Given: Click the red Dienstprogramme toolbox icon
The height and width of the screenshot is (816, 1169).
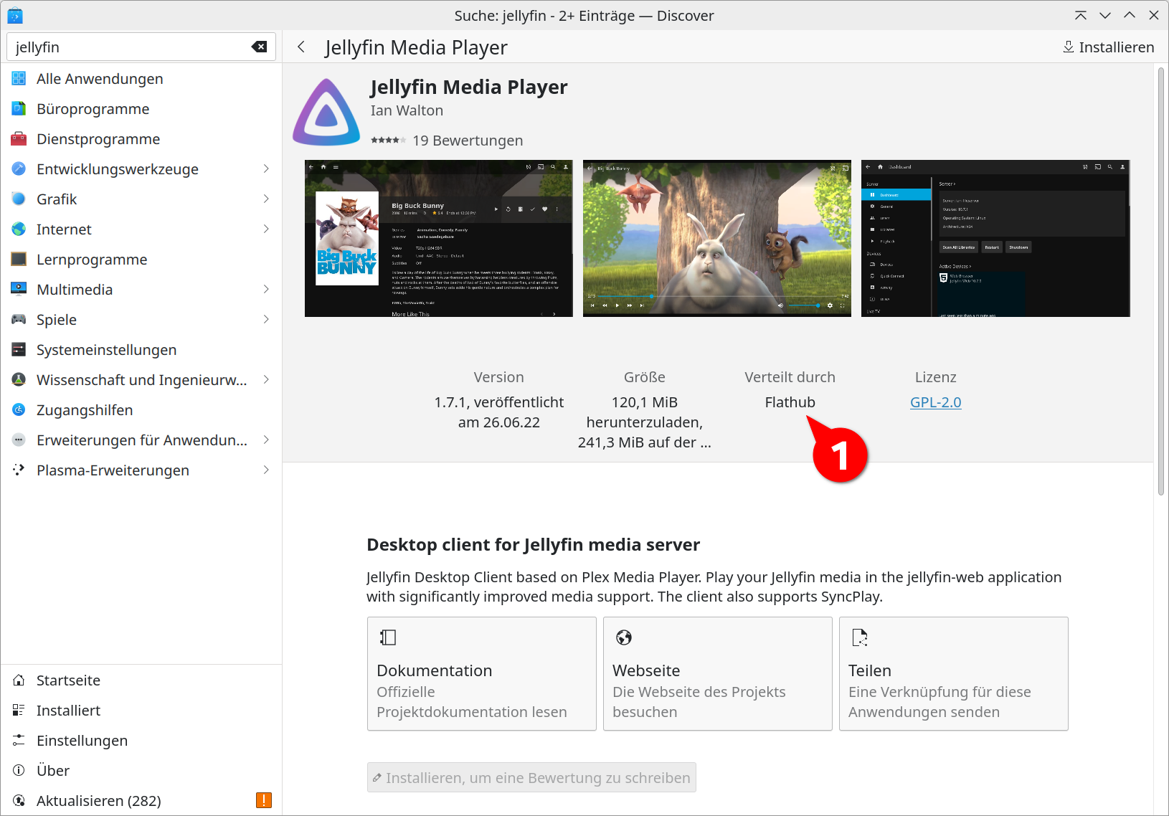Looking at the screenshot, I should pyautogui.click(x=19, y=139).
